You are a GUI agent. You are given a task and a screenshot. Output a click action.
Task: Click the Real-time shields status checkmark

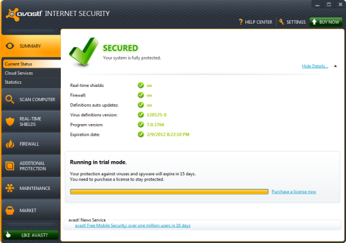point(141,85)
